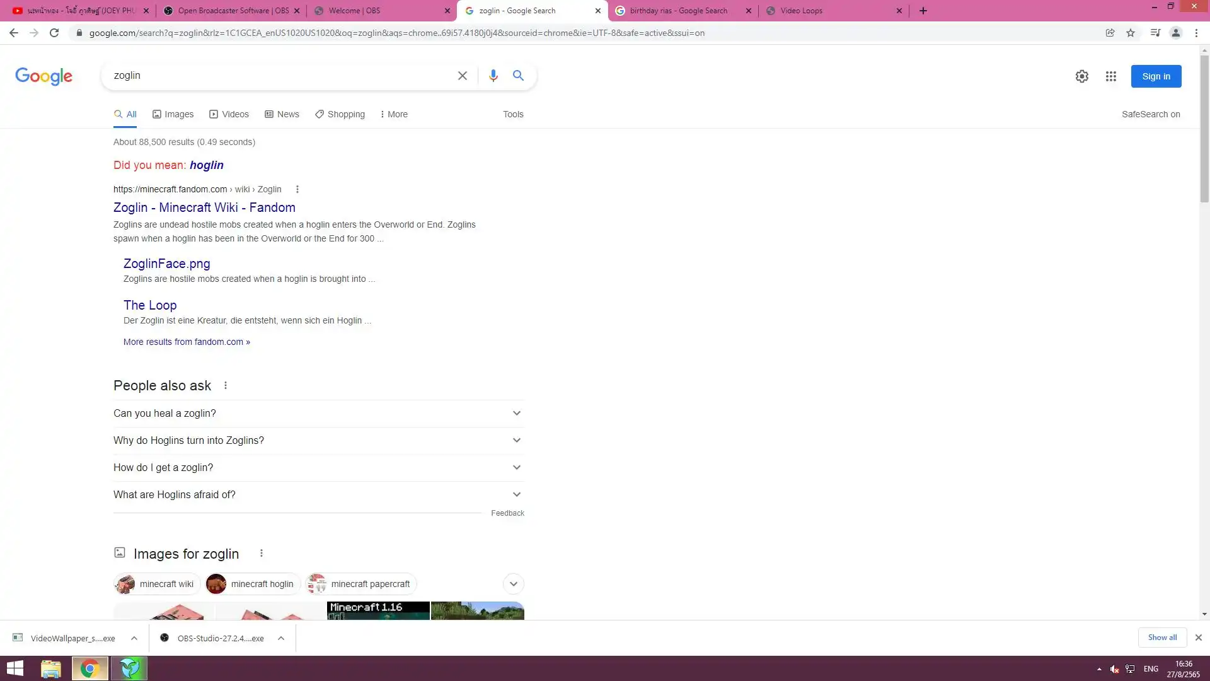Click the blue search magnifier icon
The image size is (1210, 681).
tap(518, 76)
